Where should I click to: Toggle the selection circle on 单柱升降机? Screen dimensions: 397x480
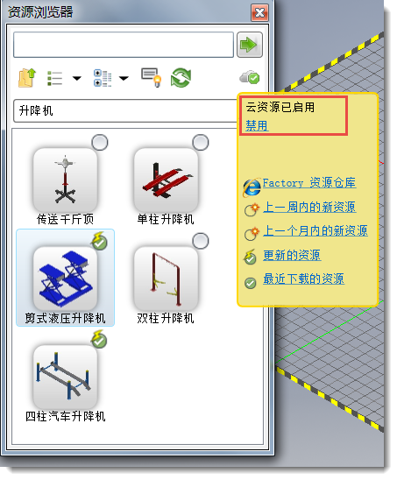coord(201,143)
